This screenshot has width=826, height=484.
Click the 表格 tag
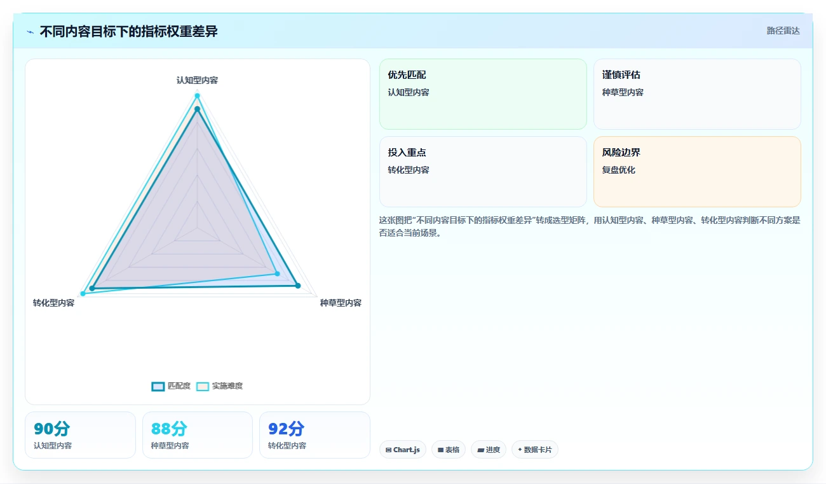point(449,450)
